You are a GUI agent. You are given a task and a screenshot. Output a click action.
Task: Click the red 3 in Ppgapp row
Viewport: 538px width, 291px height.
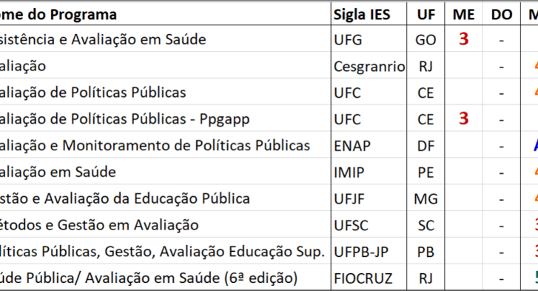point(463,118)
